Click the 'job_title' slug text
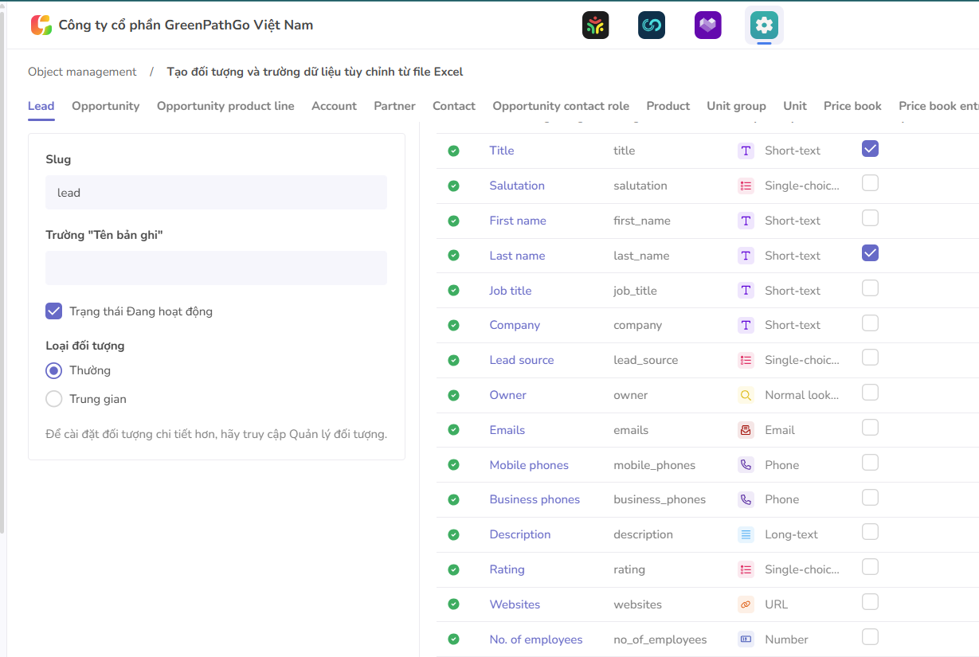The width and height of the screenshot is (979, 657). 635,291
